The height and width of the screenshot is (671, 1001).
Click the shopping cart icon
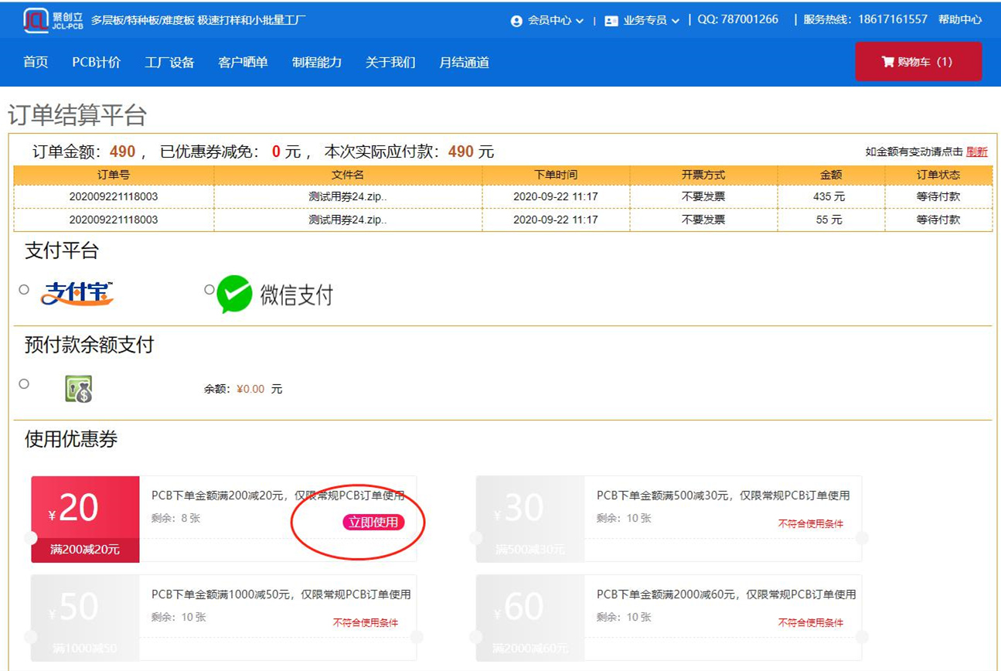point(887,62)
